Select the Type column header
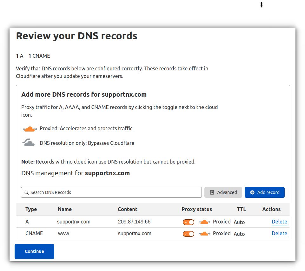Image resolution: width=305 pixels, height=271 pixels. [x=31, y=209]
